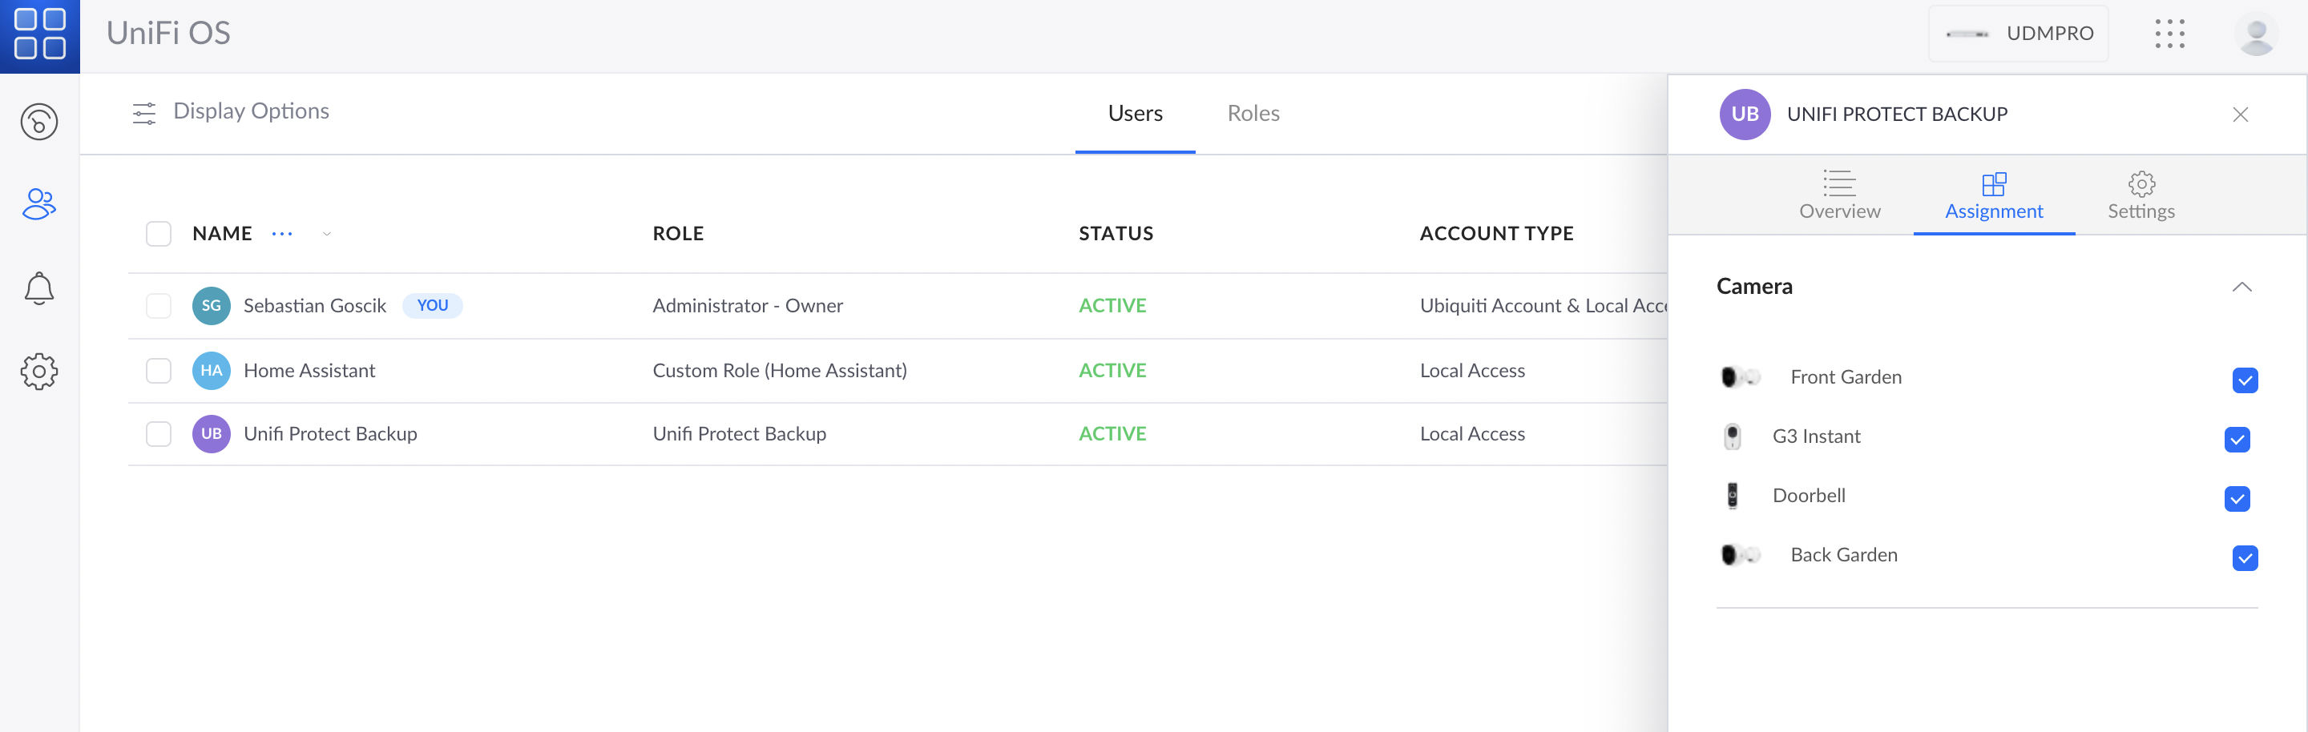Disable the Front Garden camera checkbox

click(x=2245, y=380)
